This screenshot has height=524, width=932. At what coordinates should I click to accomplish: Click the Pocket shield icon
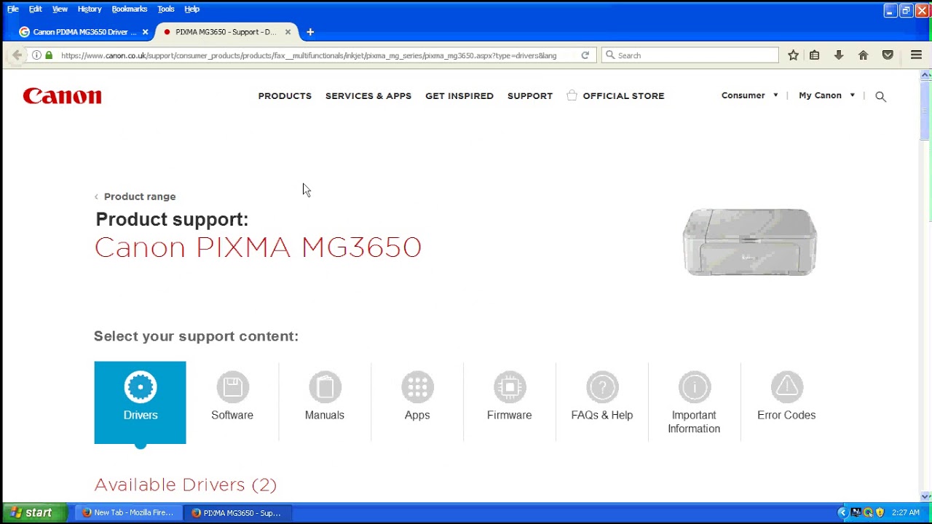click(888, 55)
